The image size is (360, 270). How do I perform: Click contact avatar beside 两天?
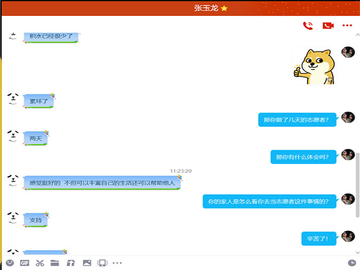point(13,136)
